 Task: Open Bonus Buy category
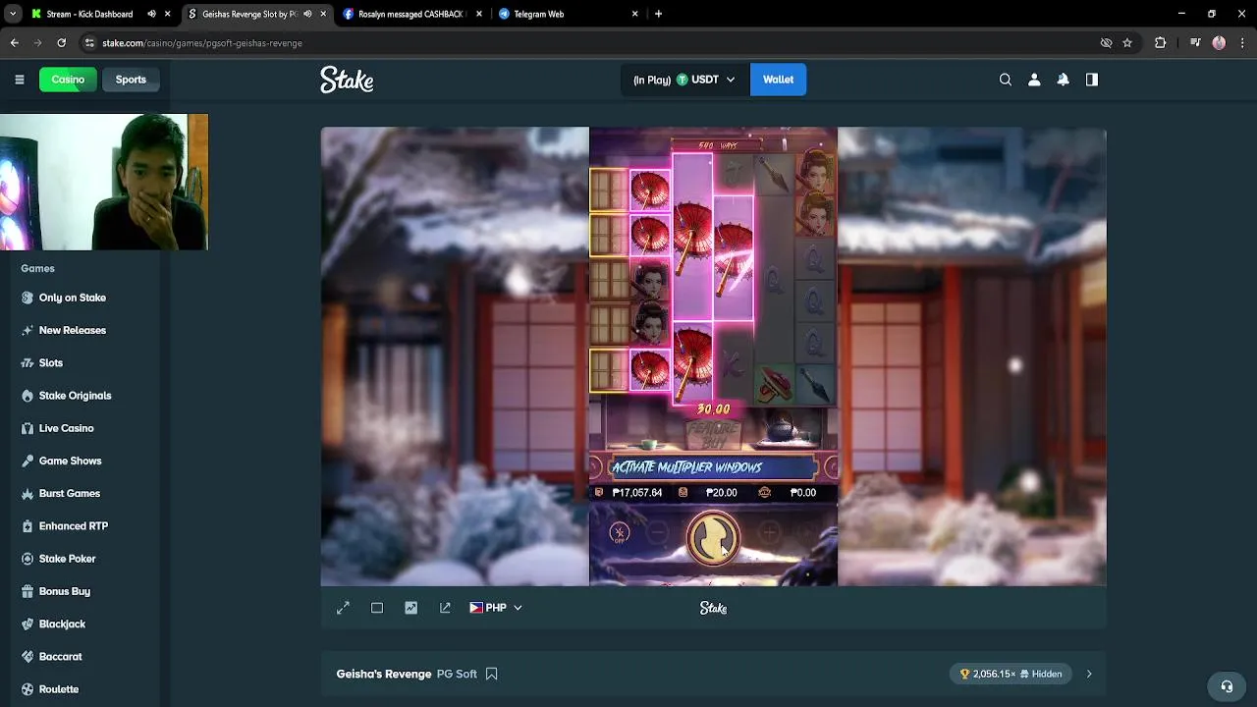65,591
